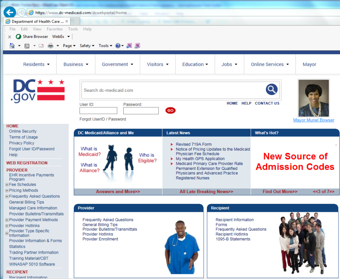This screenshot has height=279, width=340.
Task: Expand the Provider Hotlinks sidebar section
Action: coord(7,226)
